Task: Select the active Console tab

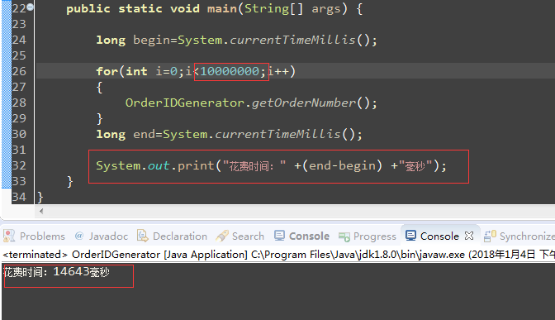Action: pos(439,236)
